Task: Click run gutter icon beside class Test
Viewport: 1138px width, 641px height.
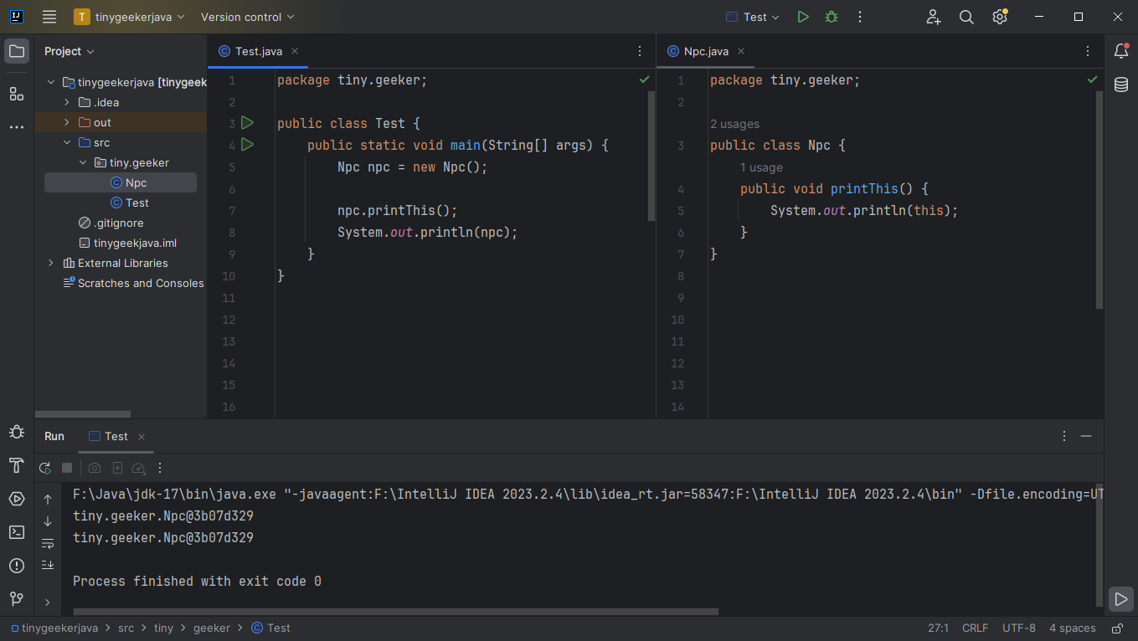Action: click(247, 123)
